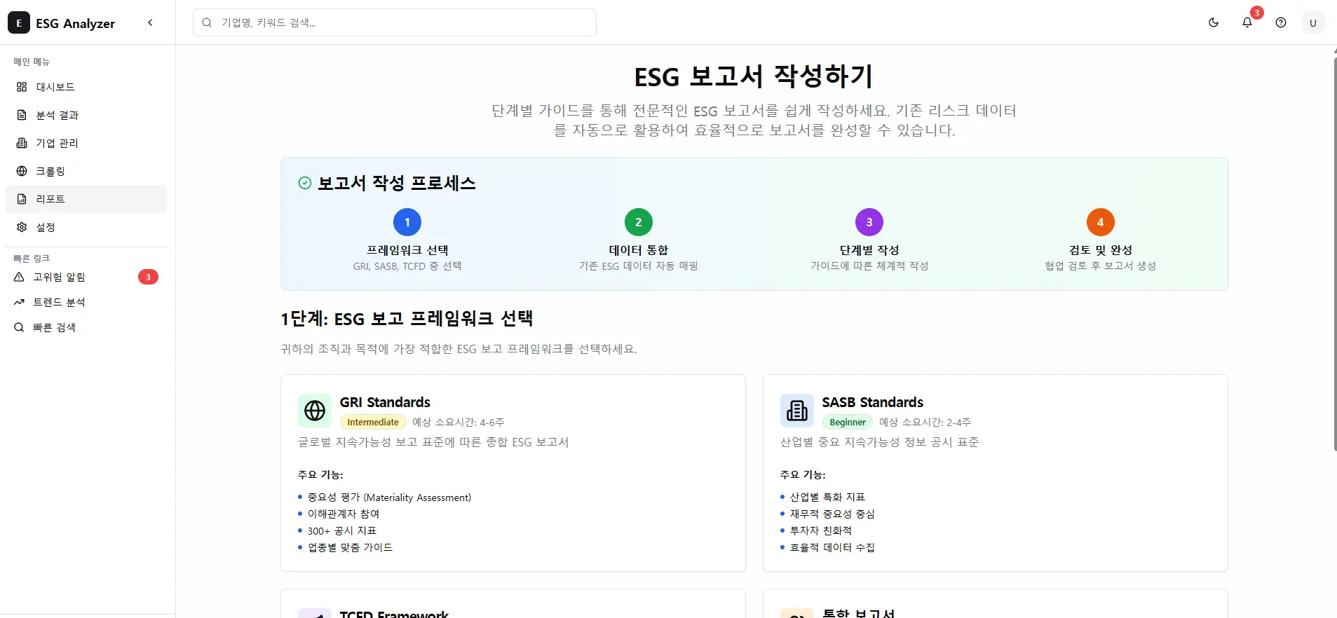Click the '데이터 통합' step label
This screenshot has height=618, width=1337.
[639, 250]
